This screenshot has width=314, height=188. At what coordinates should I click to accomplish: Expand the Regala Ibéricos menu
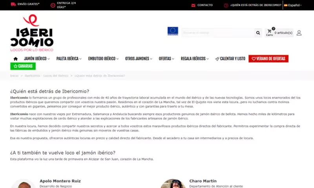[195, 59]
